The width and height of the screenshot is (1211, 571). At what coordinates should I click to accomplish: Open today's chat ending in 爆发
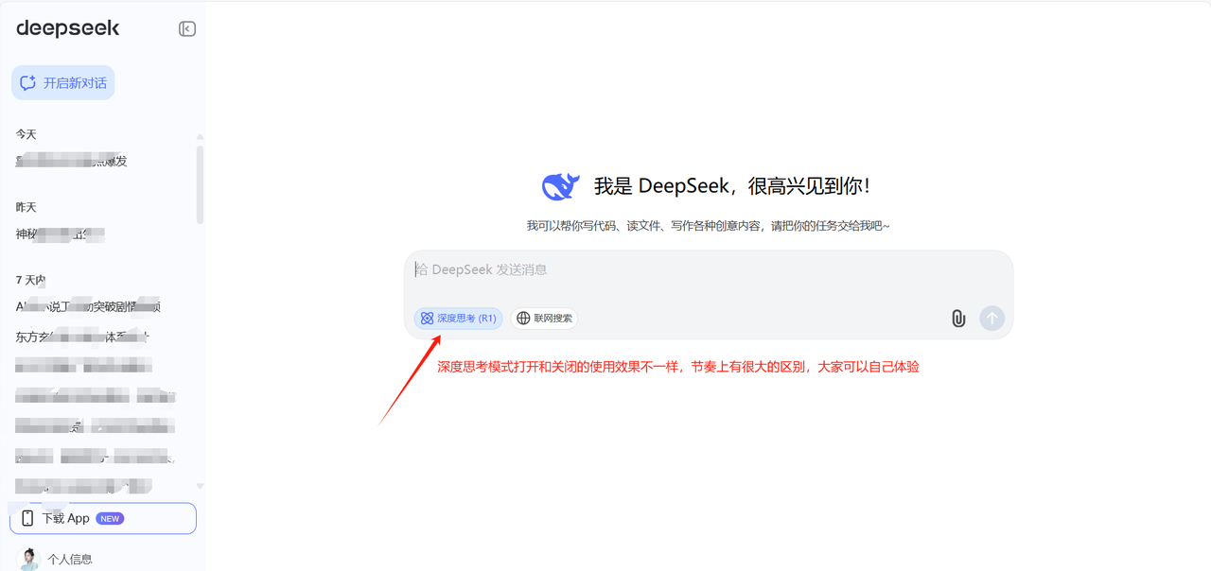72,162
